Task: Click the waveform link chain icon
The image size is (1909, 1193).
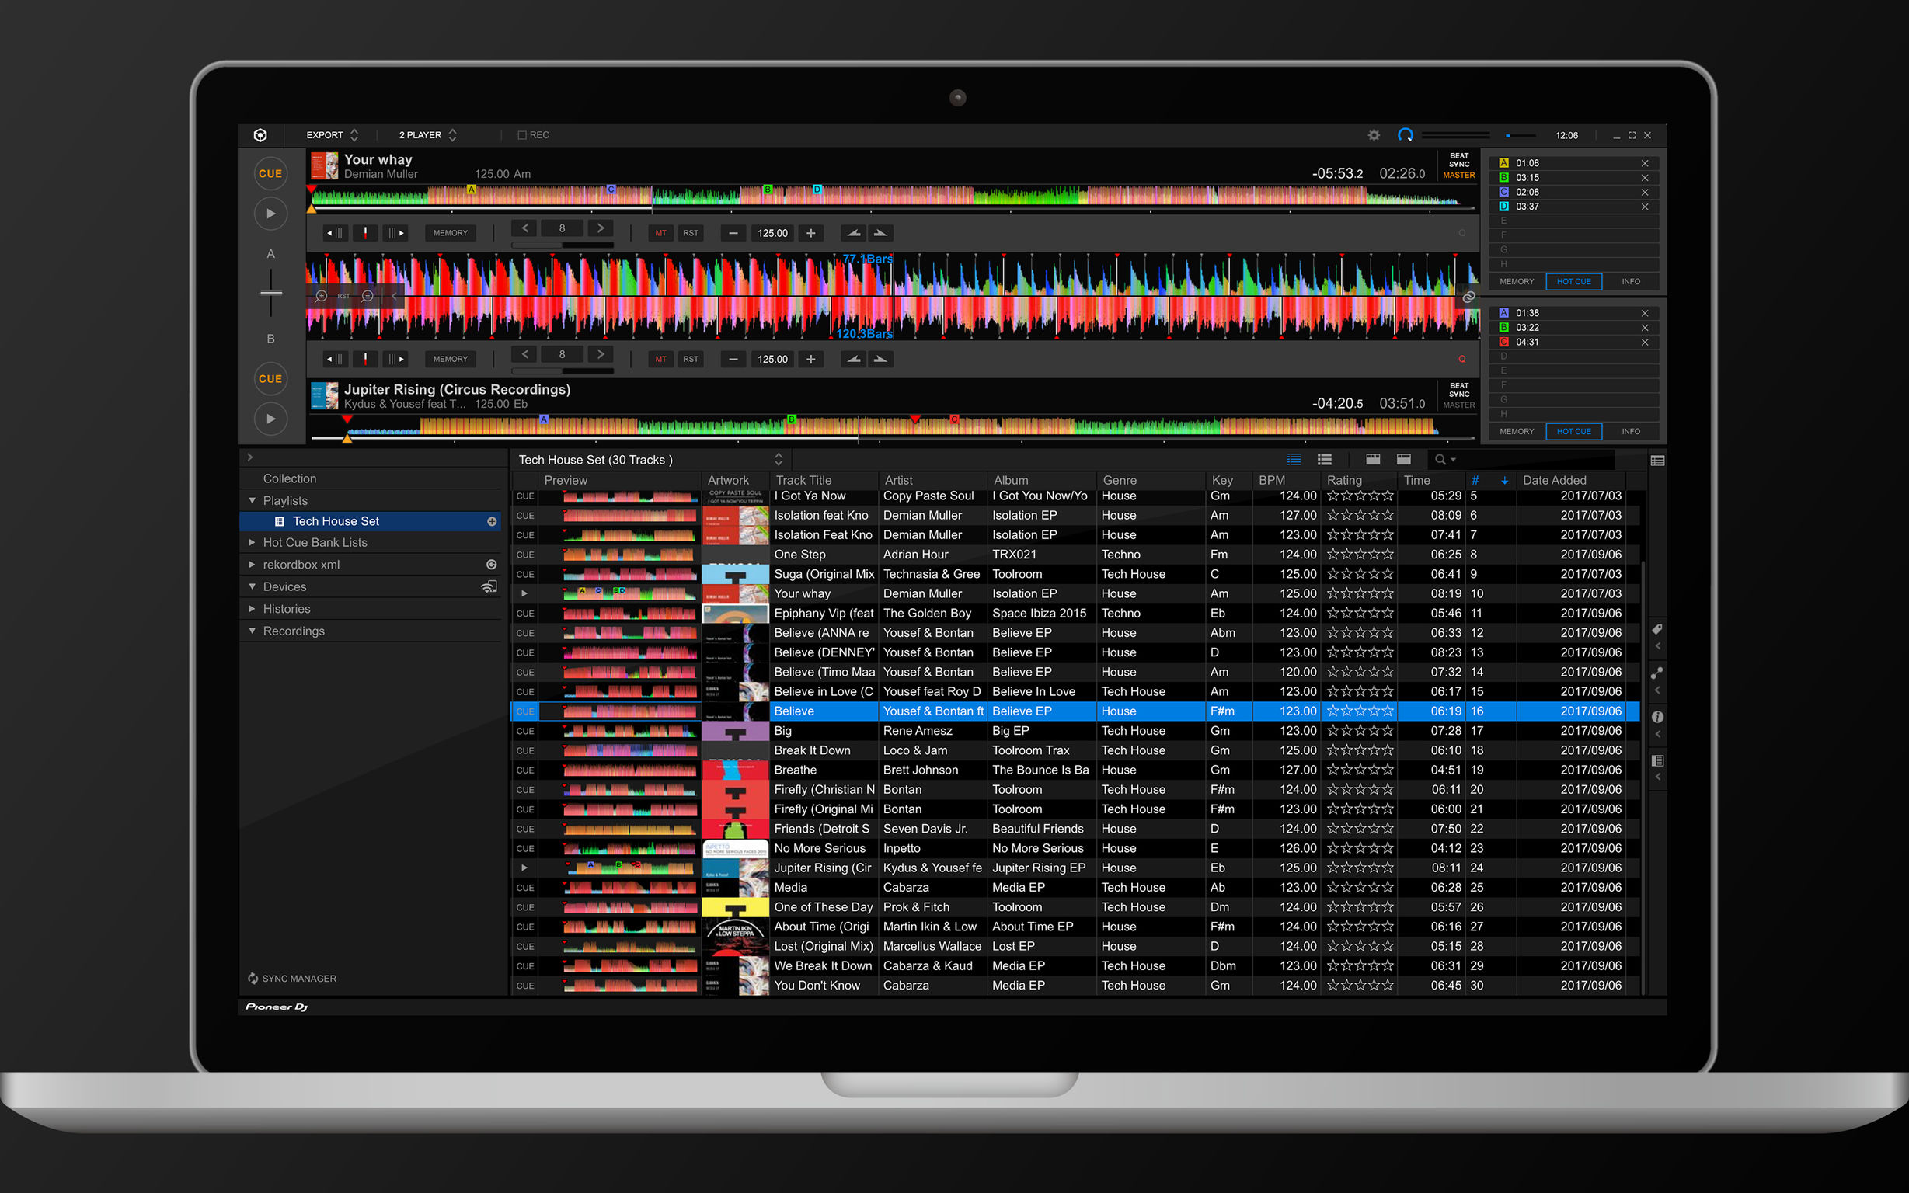Action: coord(1468,297)
